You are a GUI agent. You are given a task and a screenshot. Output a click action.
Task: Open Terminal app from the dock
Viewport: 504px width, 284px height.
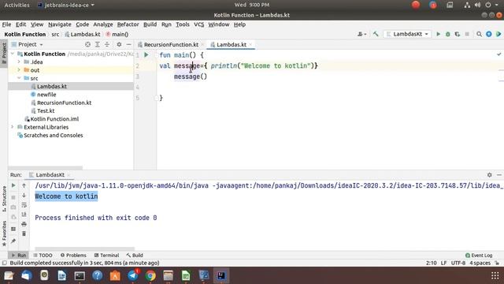click(80, 275)
